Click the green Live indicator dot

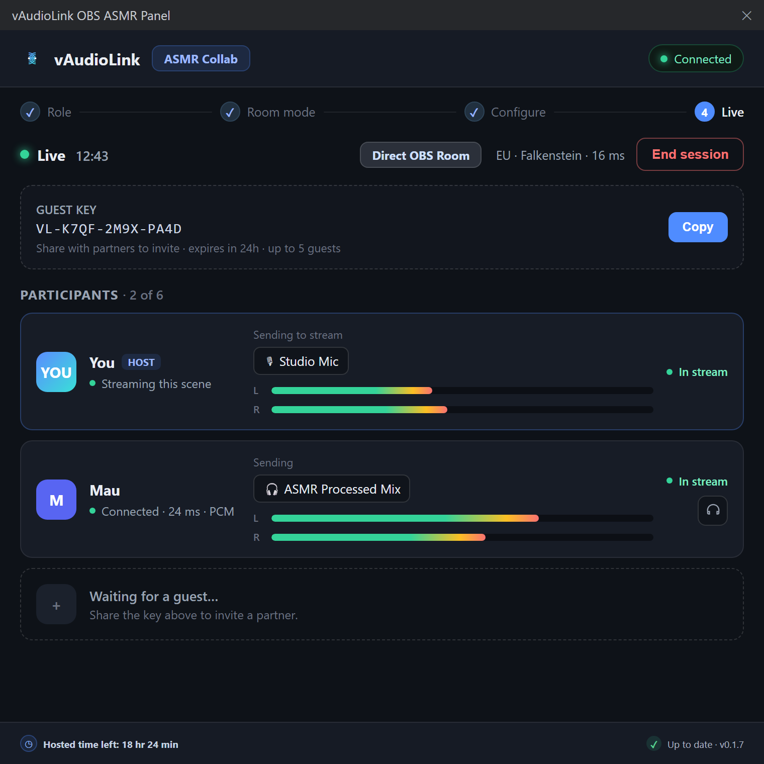click(25, 154)
